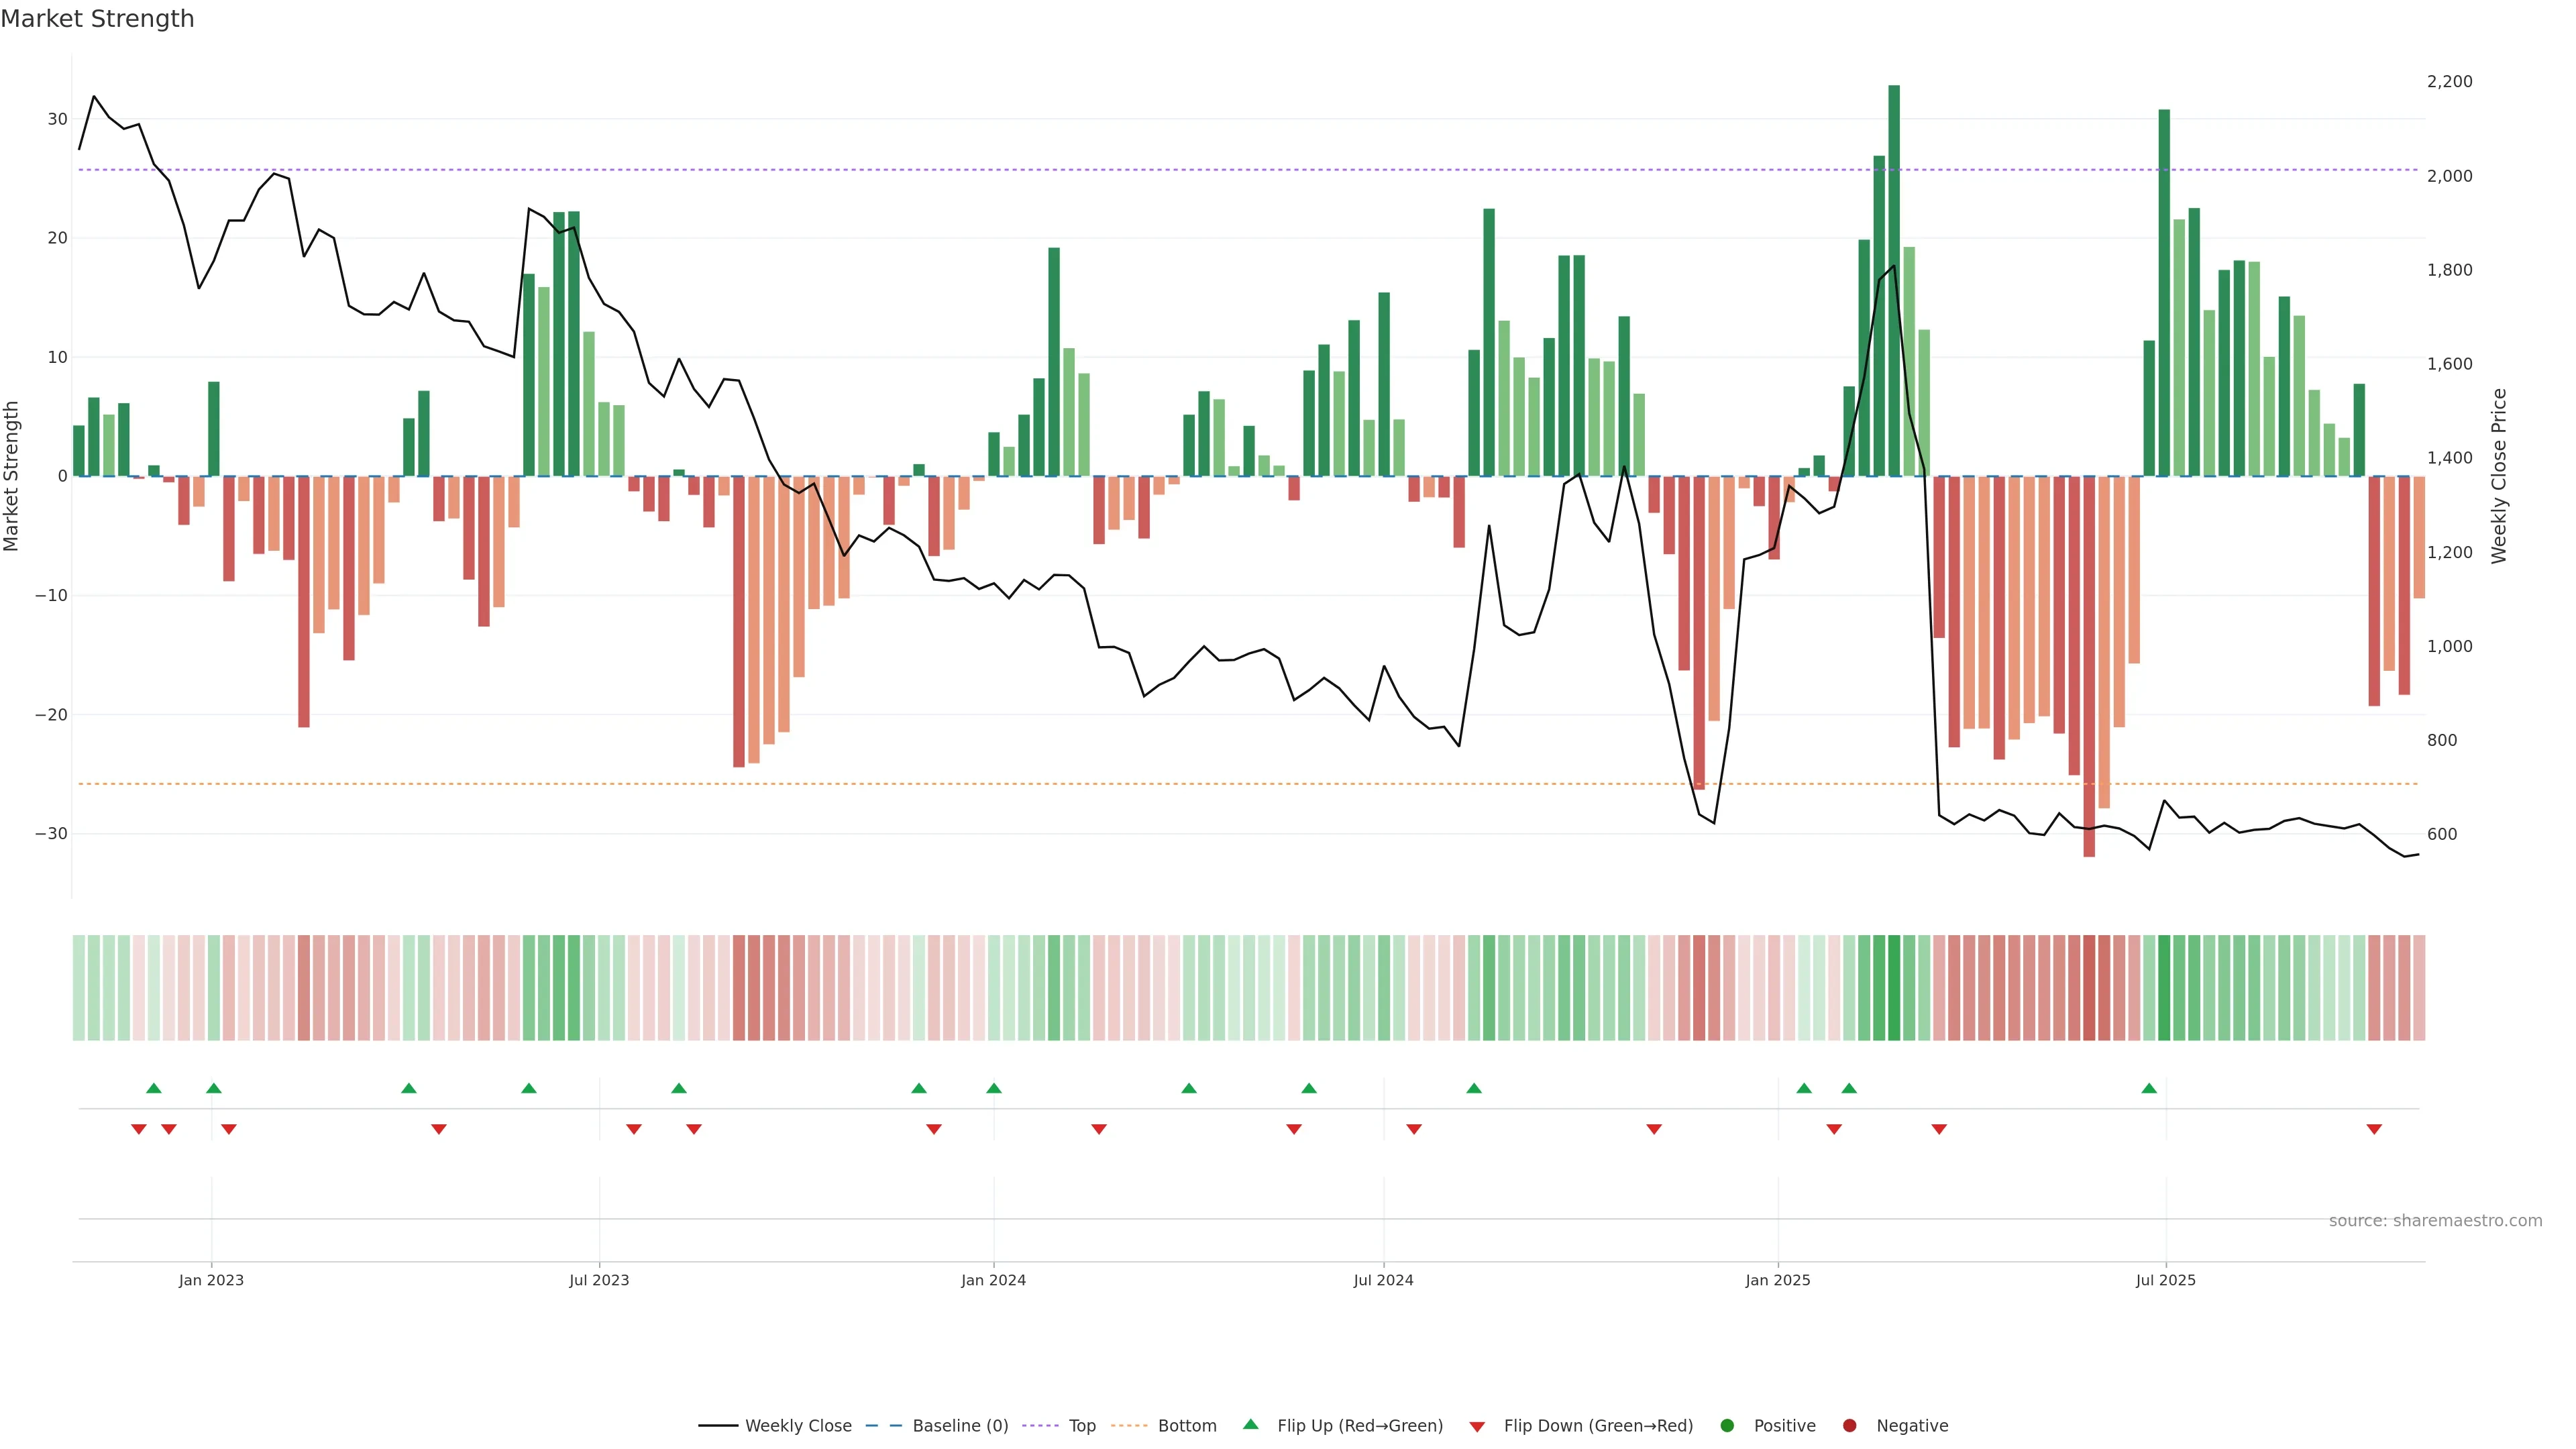Image resolution: width=2576 pixels, height=1449 pixels.
Task: Click the green Positive circle legend icon
Action: (x=1727, y=1426)
